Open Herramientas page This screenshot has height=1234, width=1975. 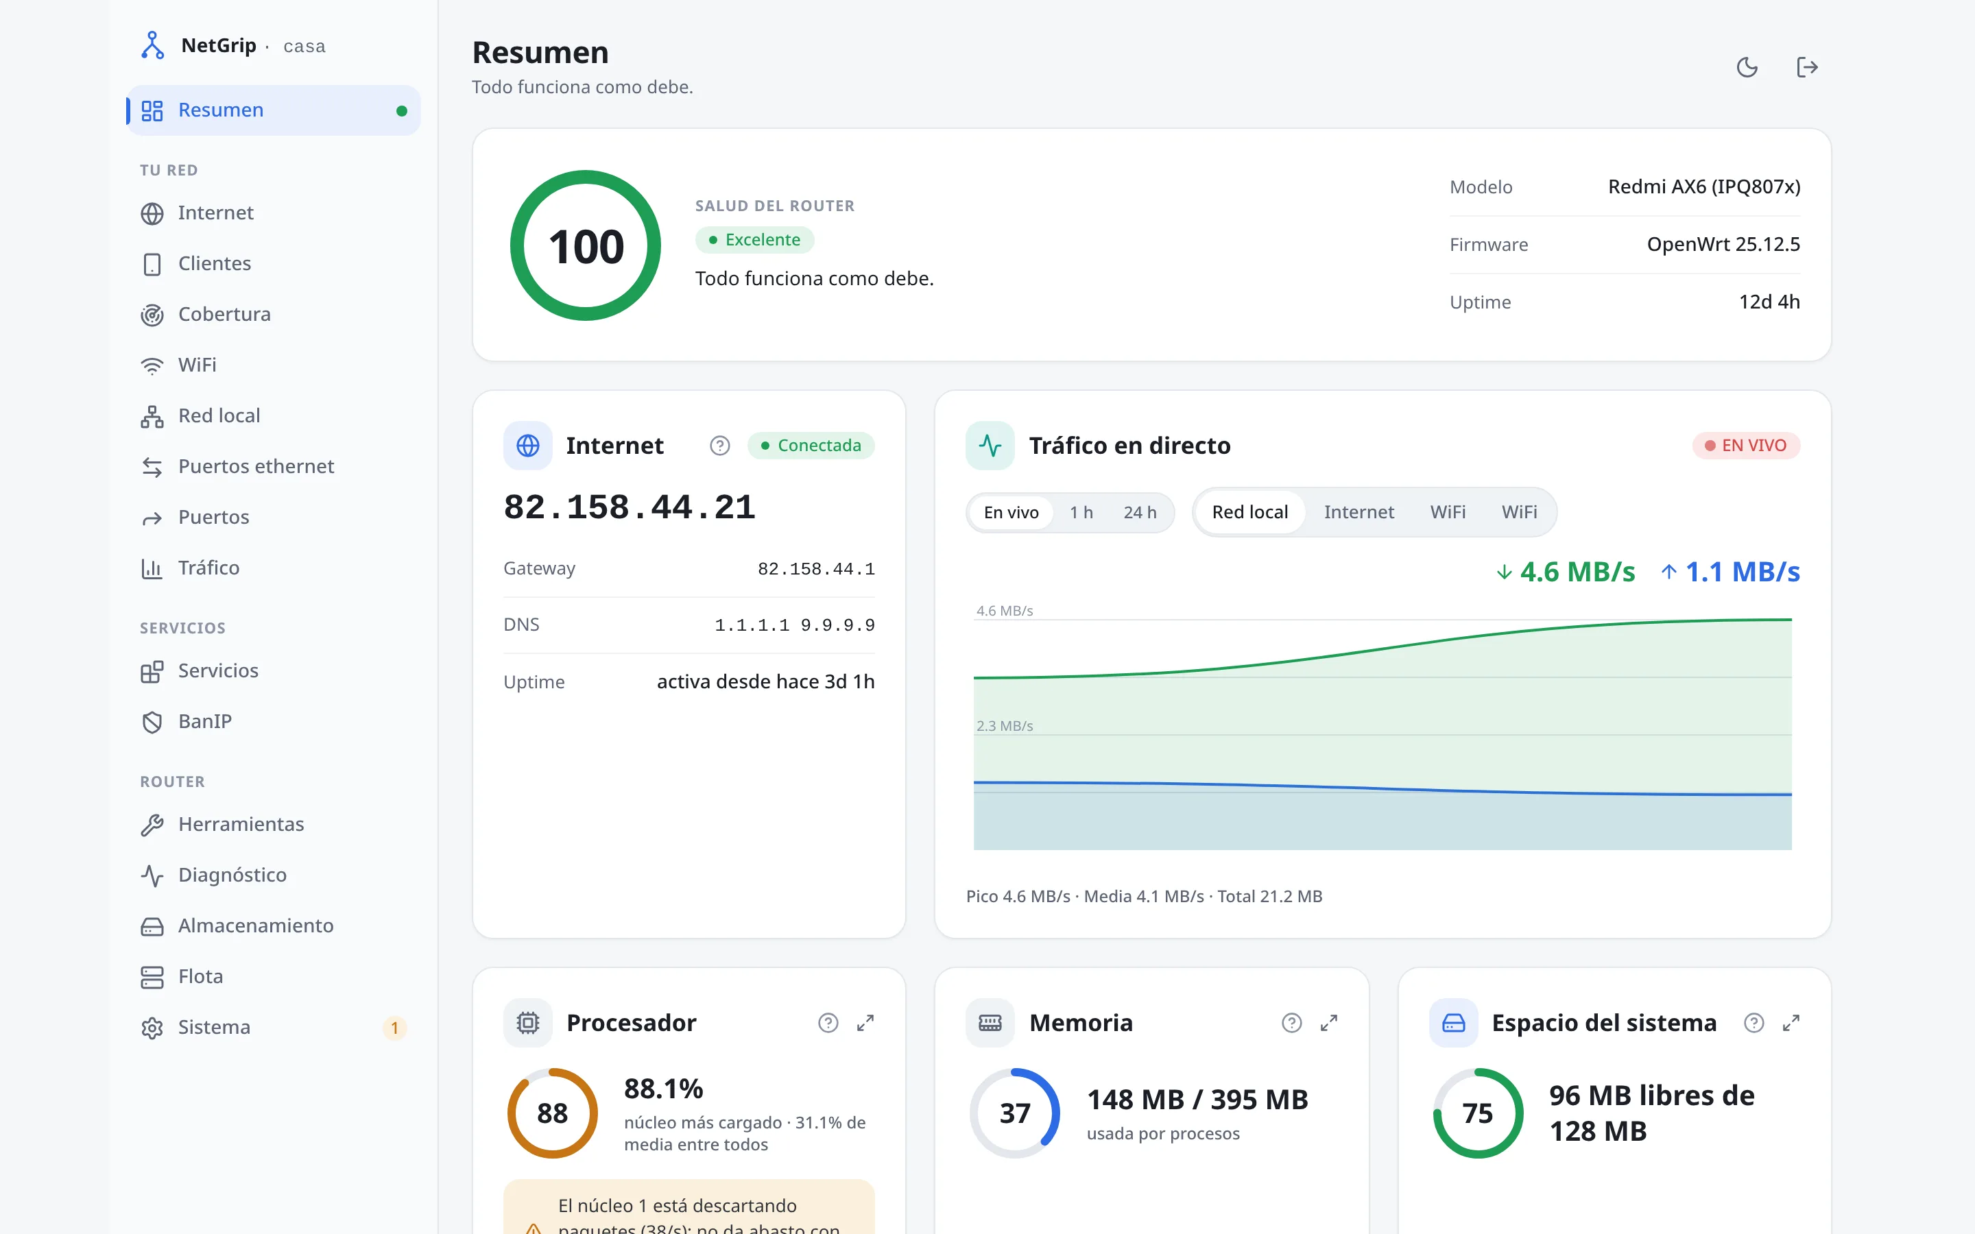[274, 824]
